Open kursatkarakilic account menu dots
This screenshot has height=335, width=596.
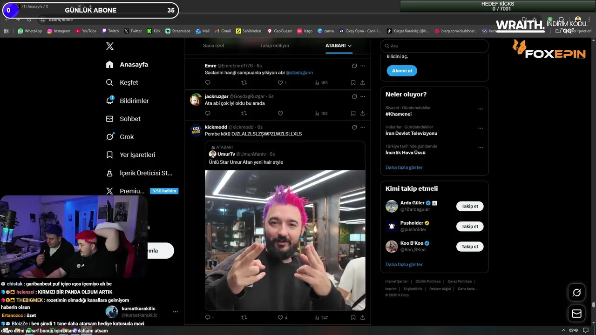[x=176, y=312]
